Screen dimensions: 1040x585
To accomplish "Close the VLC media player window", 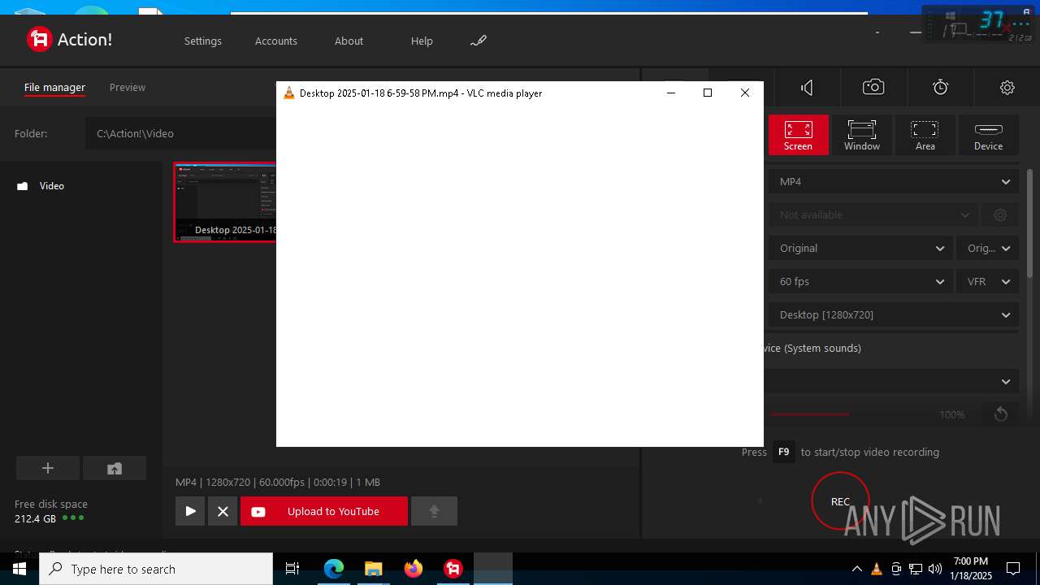I will (745, 93).
